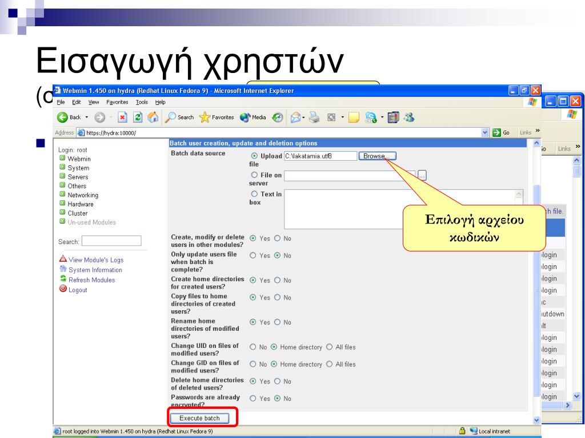Screen dimensions: 585x438
Task: Click the Refresh Modules green icon
Action: pos(63,278)
